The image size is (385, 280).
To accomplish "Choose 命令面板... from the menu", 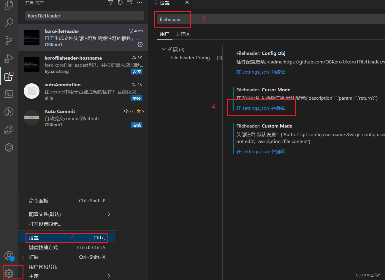I will tap(67, 201).
